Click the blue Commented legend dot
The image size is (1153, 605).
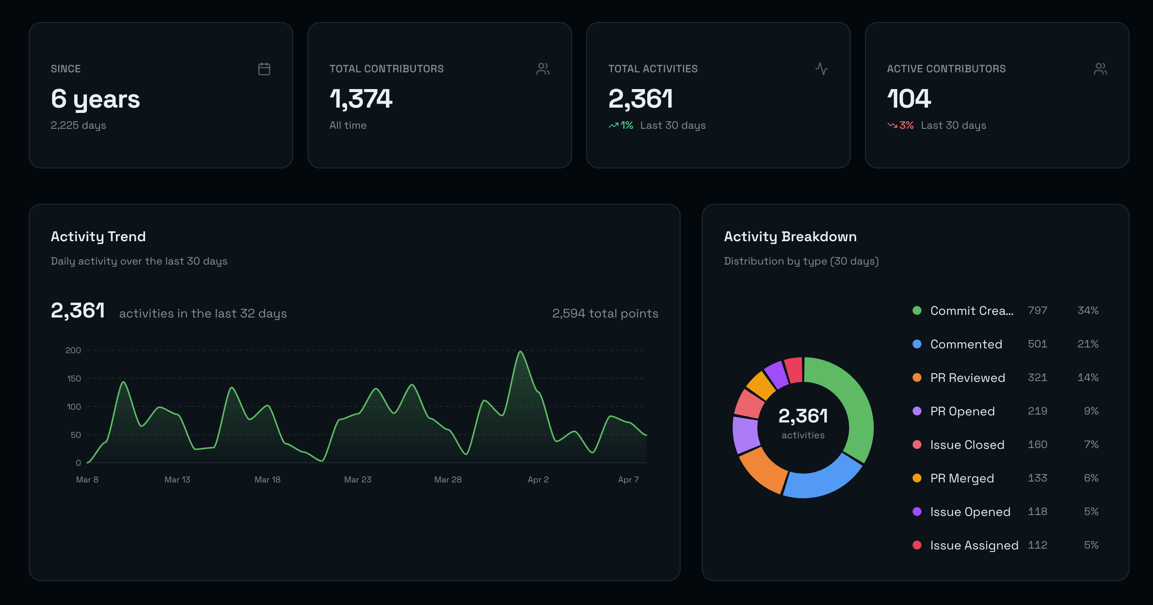[x=917, y=344]
